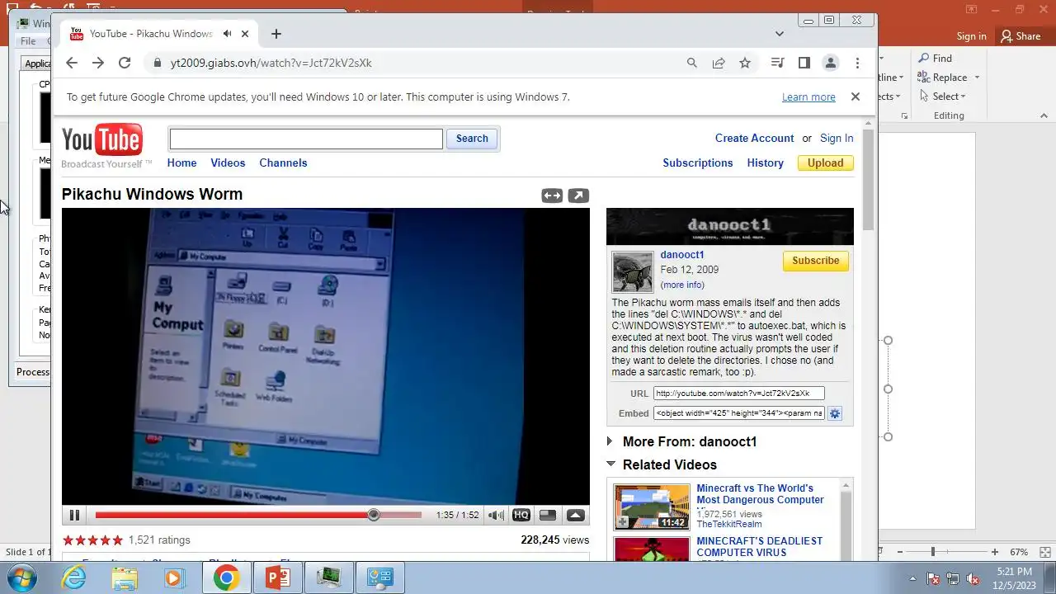Open the Channels menu item
Viewport: 1056px width, 594px height.
pos(283,163)
